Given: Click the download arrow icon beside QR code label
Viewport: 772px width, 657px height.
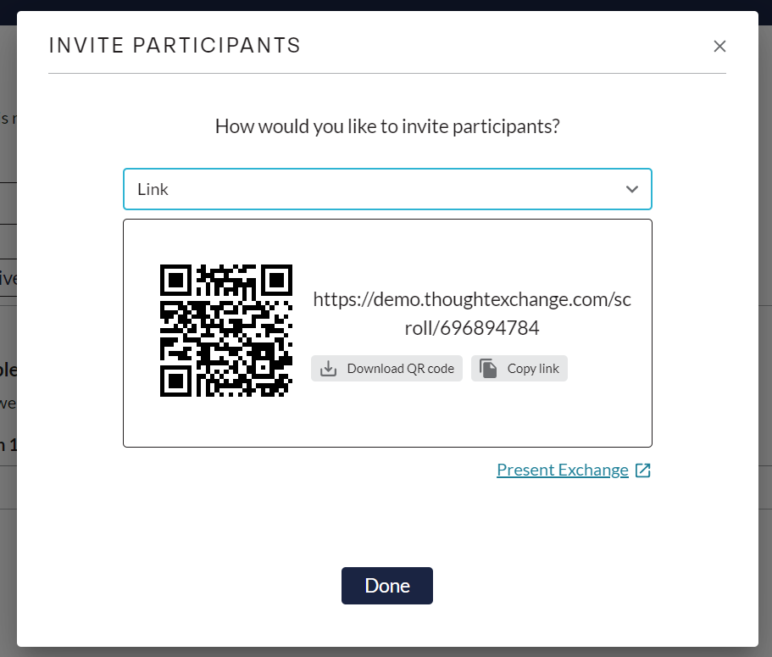Looking at the screenshot, I should (329, 369).
